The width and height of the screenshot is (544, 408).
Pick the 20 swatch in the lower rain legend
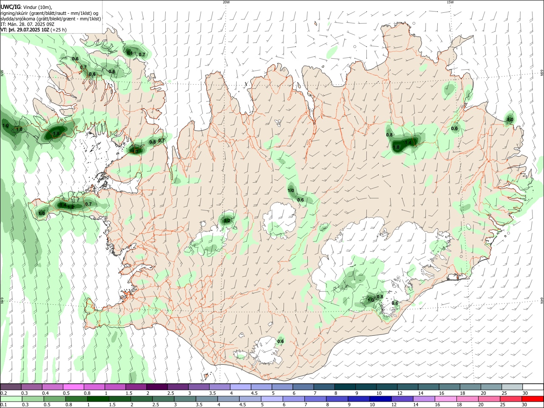489,399
